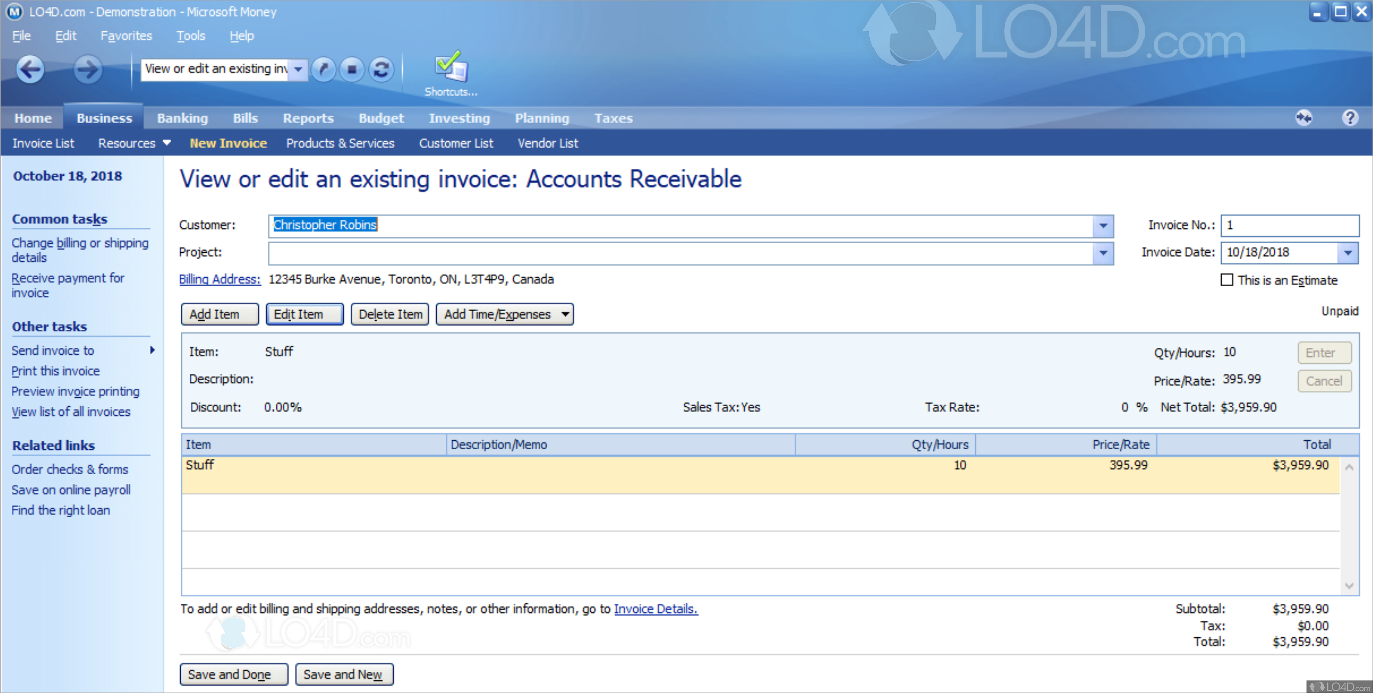Click the Help question mark icon
Viewport: 1373px width, 693px height.
[x=1349, y=117]
